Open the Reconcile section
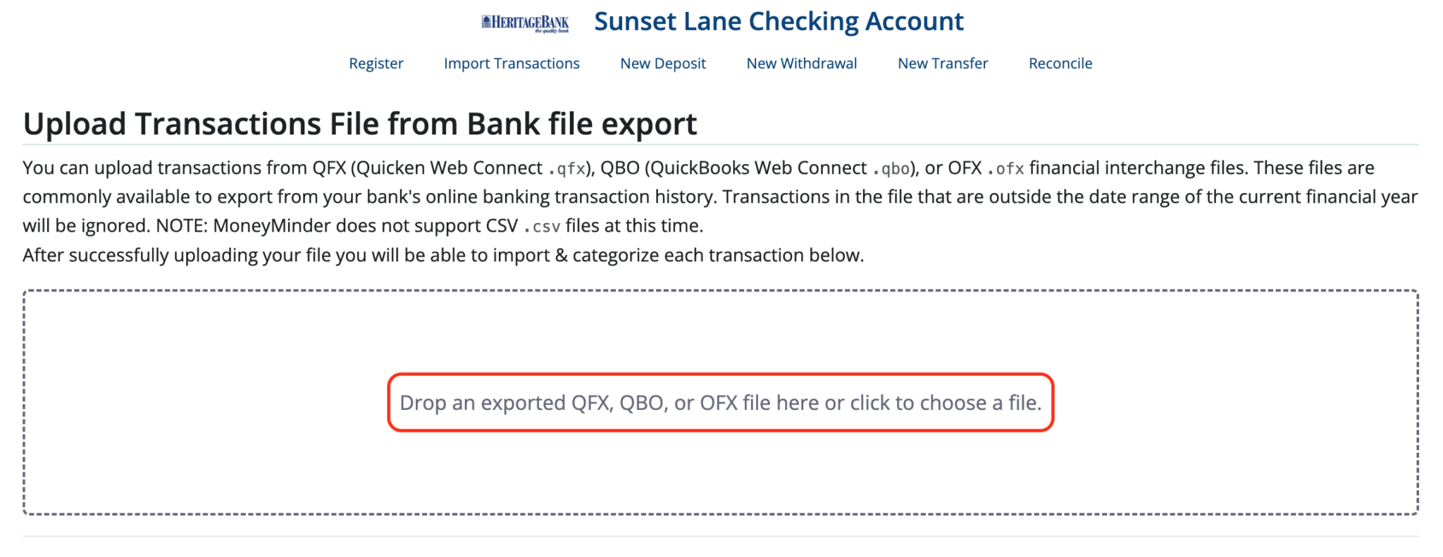This screenshot has height=557, width=1443. [x=1060, y=63]
